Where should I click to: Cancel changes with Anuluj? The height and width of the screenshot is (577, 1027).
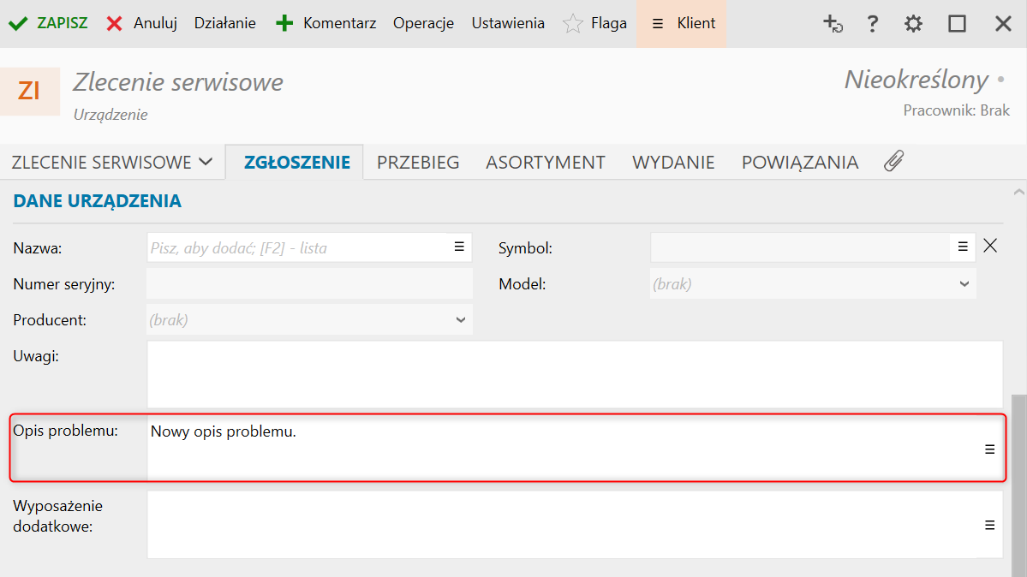pos(141,23)
